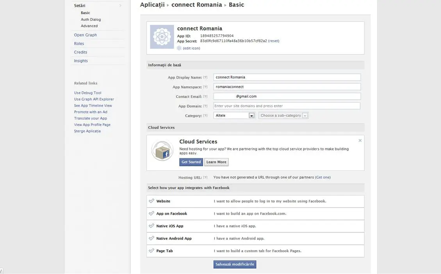Click the Use Debug Tool link
This screenshot has width=441, height=274.
click(87, 93)
